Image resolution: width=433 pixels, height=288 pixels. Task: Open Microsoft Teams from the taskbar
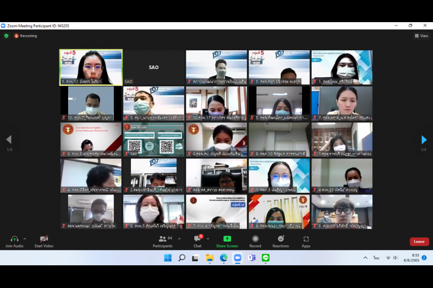pos(251,258)
